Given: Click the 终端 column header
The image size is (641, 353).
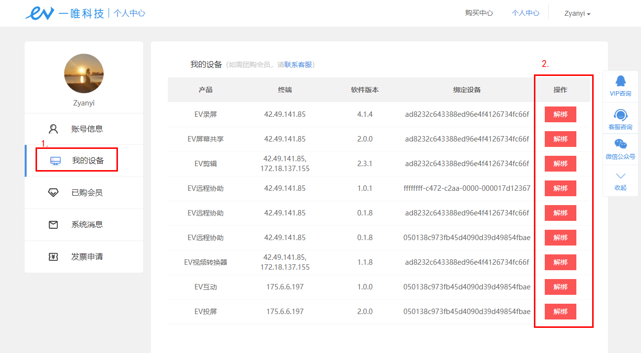Looking at the screenshot, I should (x=285, y=90).
